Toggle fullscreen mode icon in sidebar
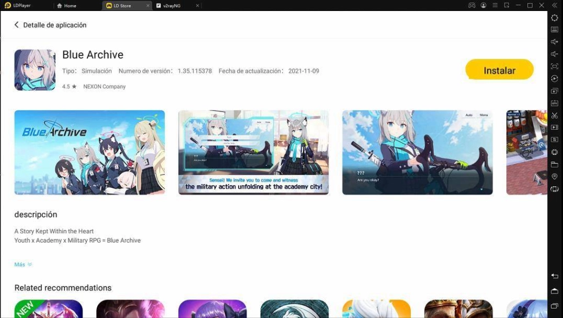Screen dimensions: 563x318 coord(554,66)
